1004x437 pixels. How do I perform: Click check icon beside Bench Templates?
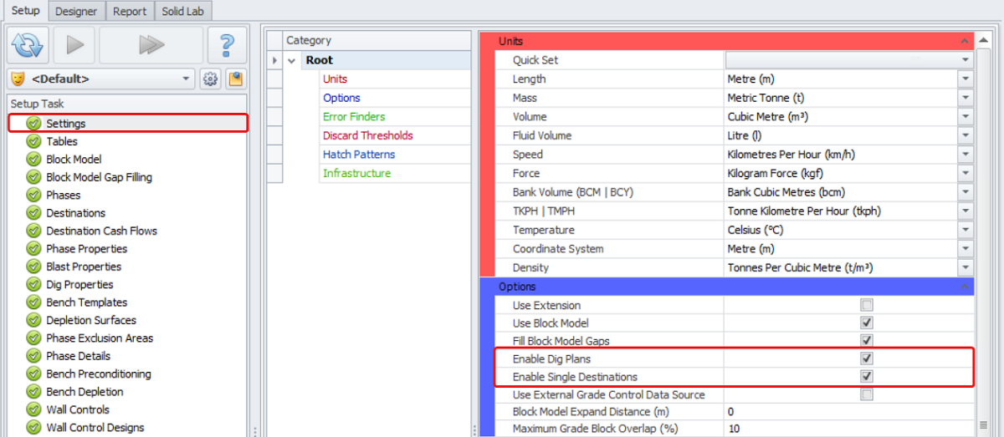(33, 302)
